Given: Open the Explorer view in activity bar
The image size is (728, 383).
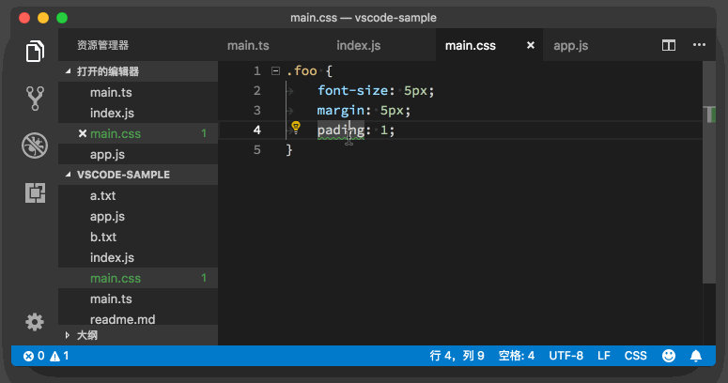Looking at the screenshot, I should click(35, 50).
